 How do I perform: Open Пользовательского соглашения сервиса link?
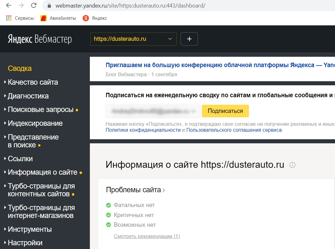[234, 130]
